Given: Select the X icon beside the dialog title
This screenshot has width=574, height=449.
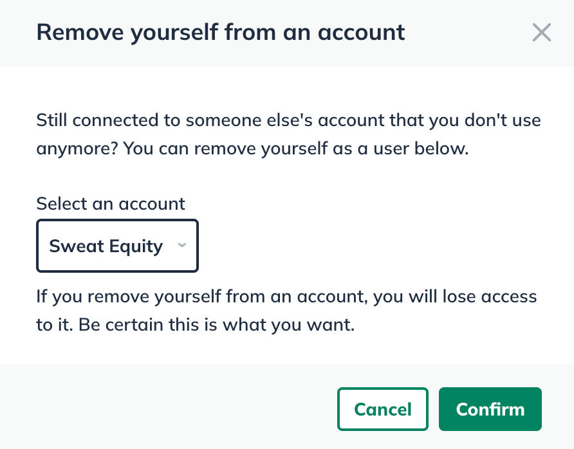Looking at the screenshot, I should 541,32.
